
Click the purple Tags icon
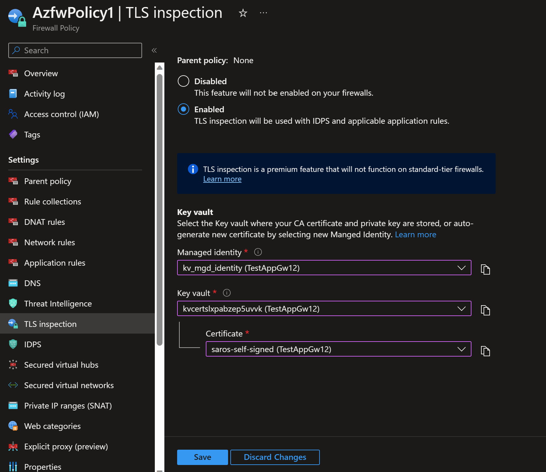tap(13, 135)
